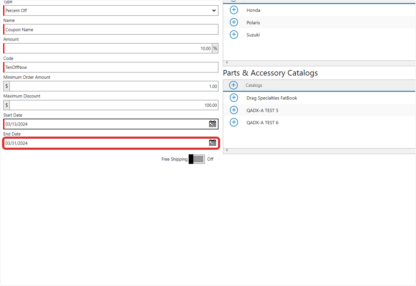Click the Start Date text showing 03/13/2024

click(16, 124)
